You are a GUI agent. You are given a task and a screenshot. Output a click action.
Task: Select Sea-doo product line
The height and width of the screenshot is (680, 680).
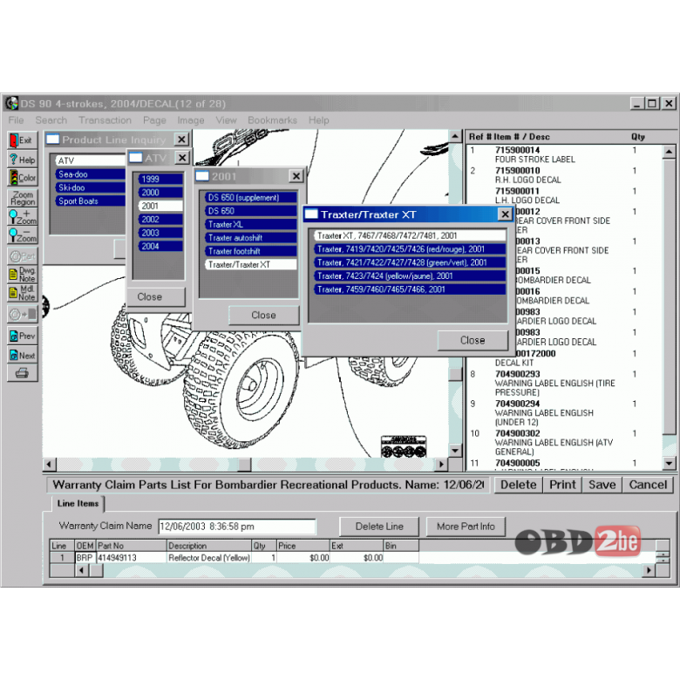[90, 174]
